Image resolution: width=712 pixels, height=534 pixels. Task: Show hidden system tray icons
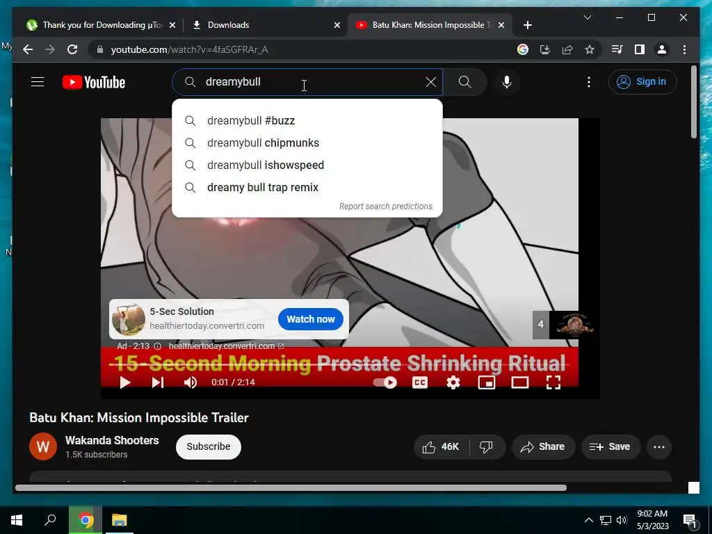pos(588,520)
